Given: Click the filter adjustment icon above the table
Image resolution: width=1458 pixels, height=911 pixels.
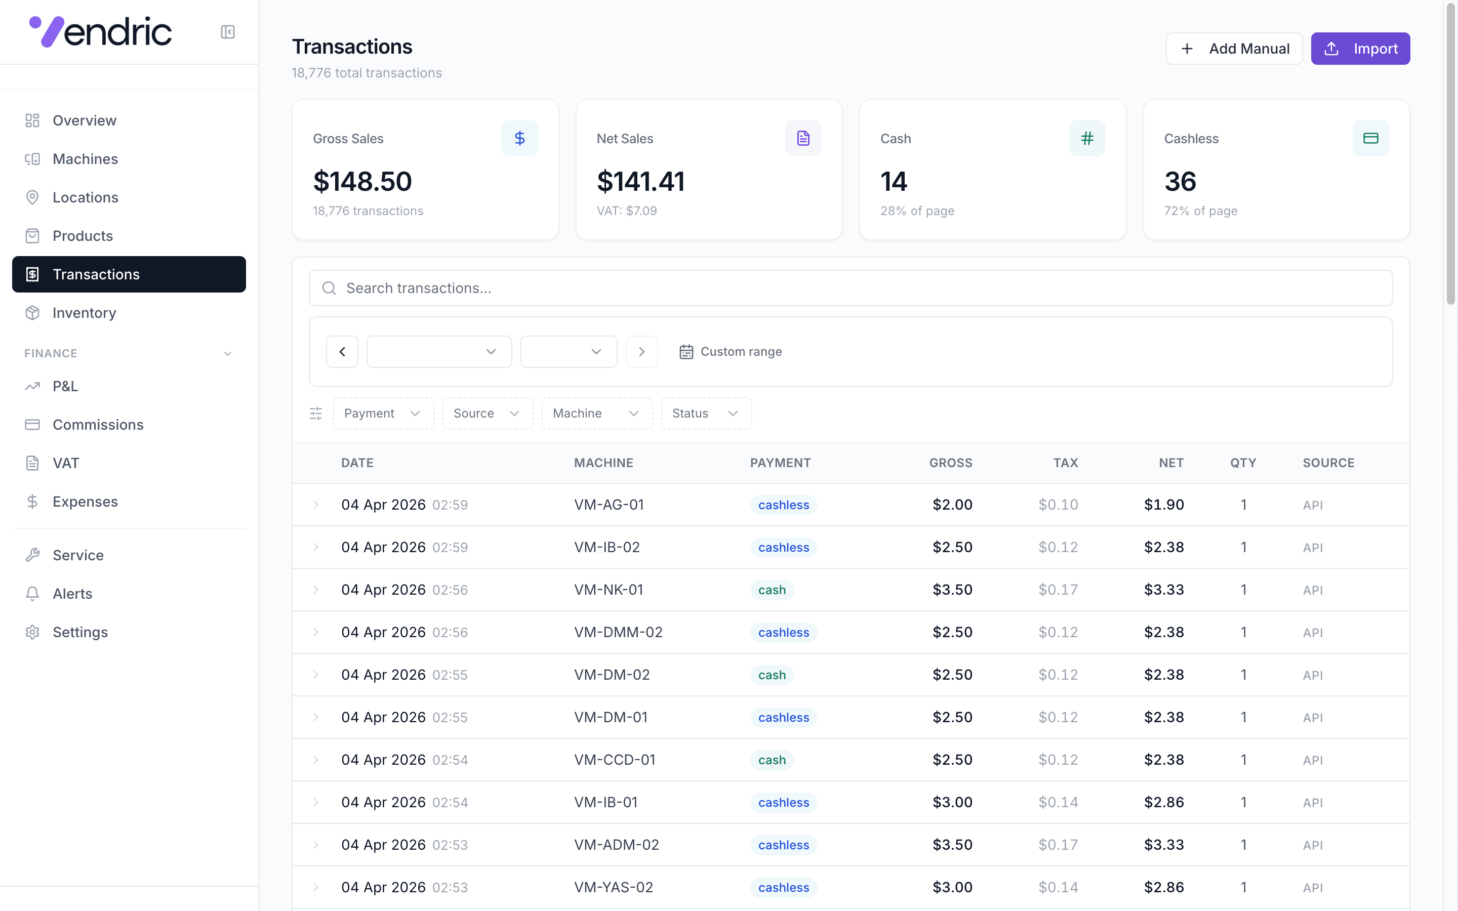Looking at the screenshot, I should (316, 413).
